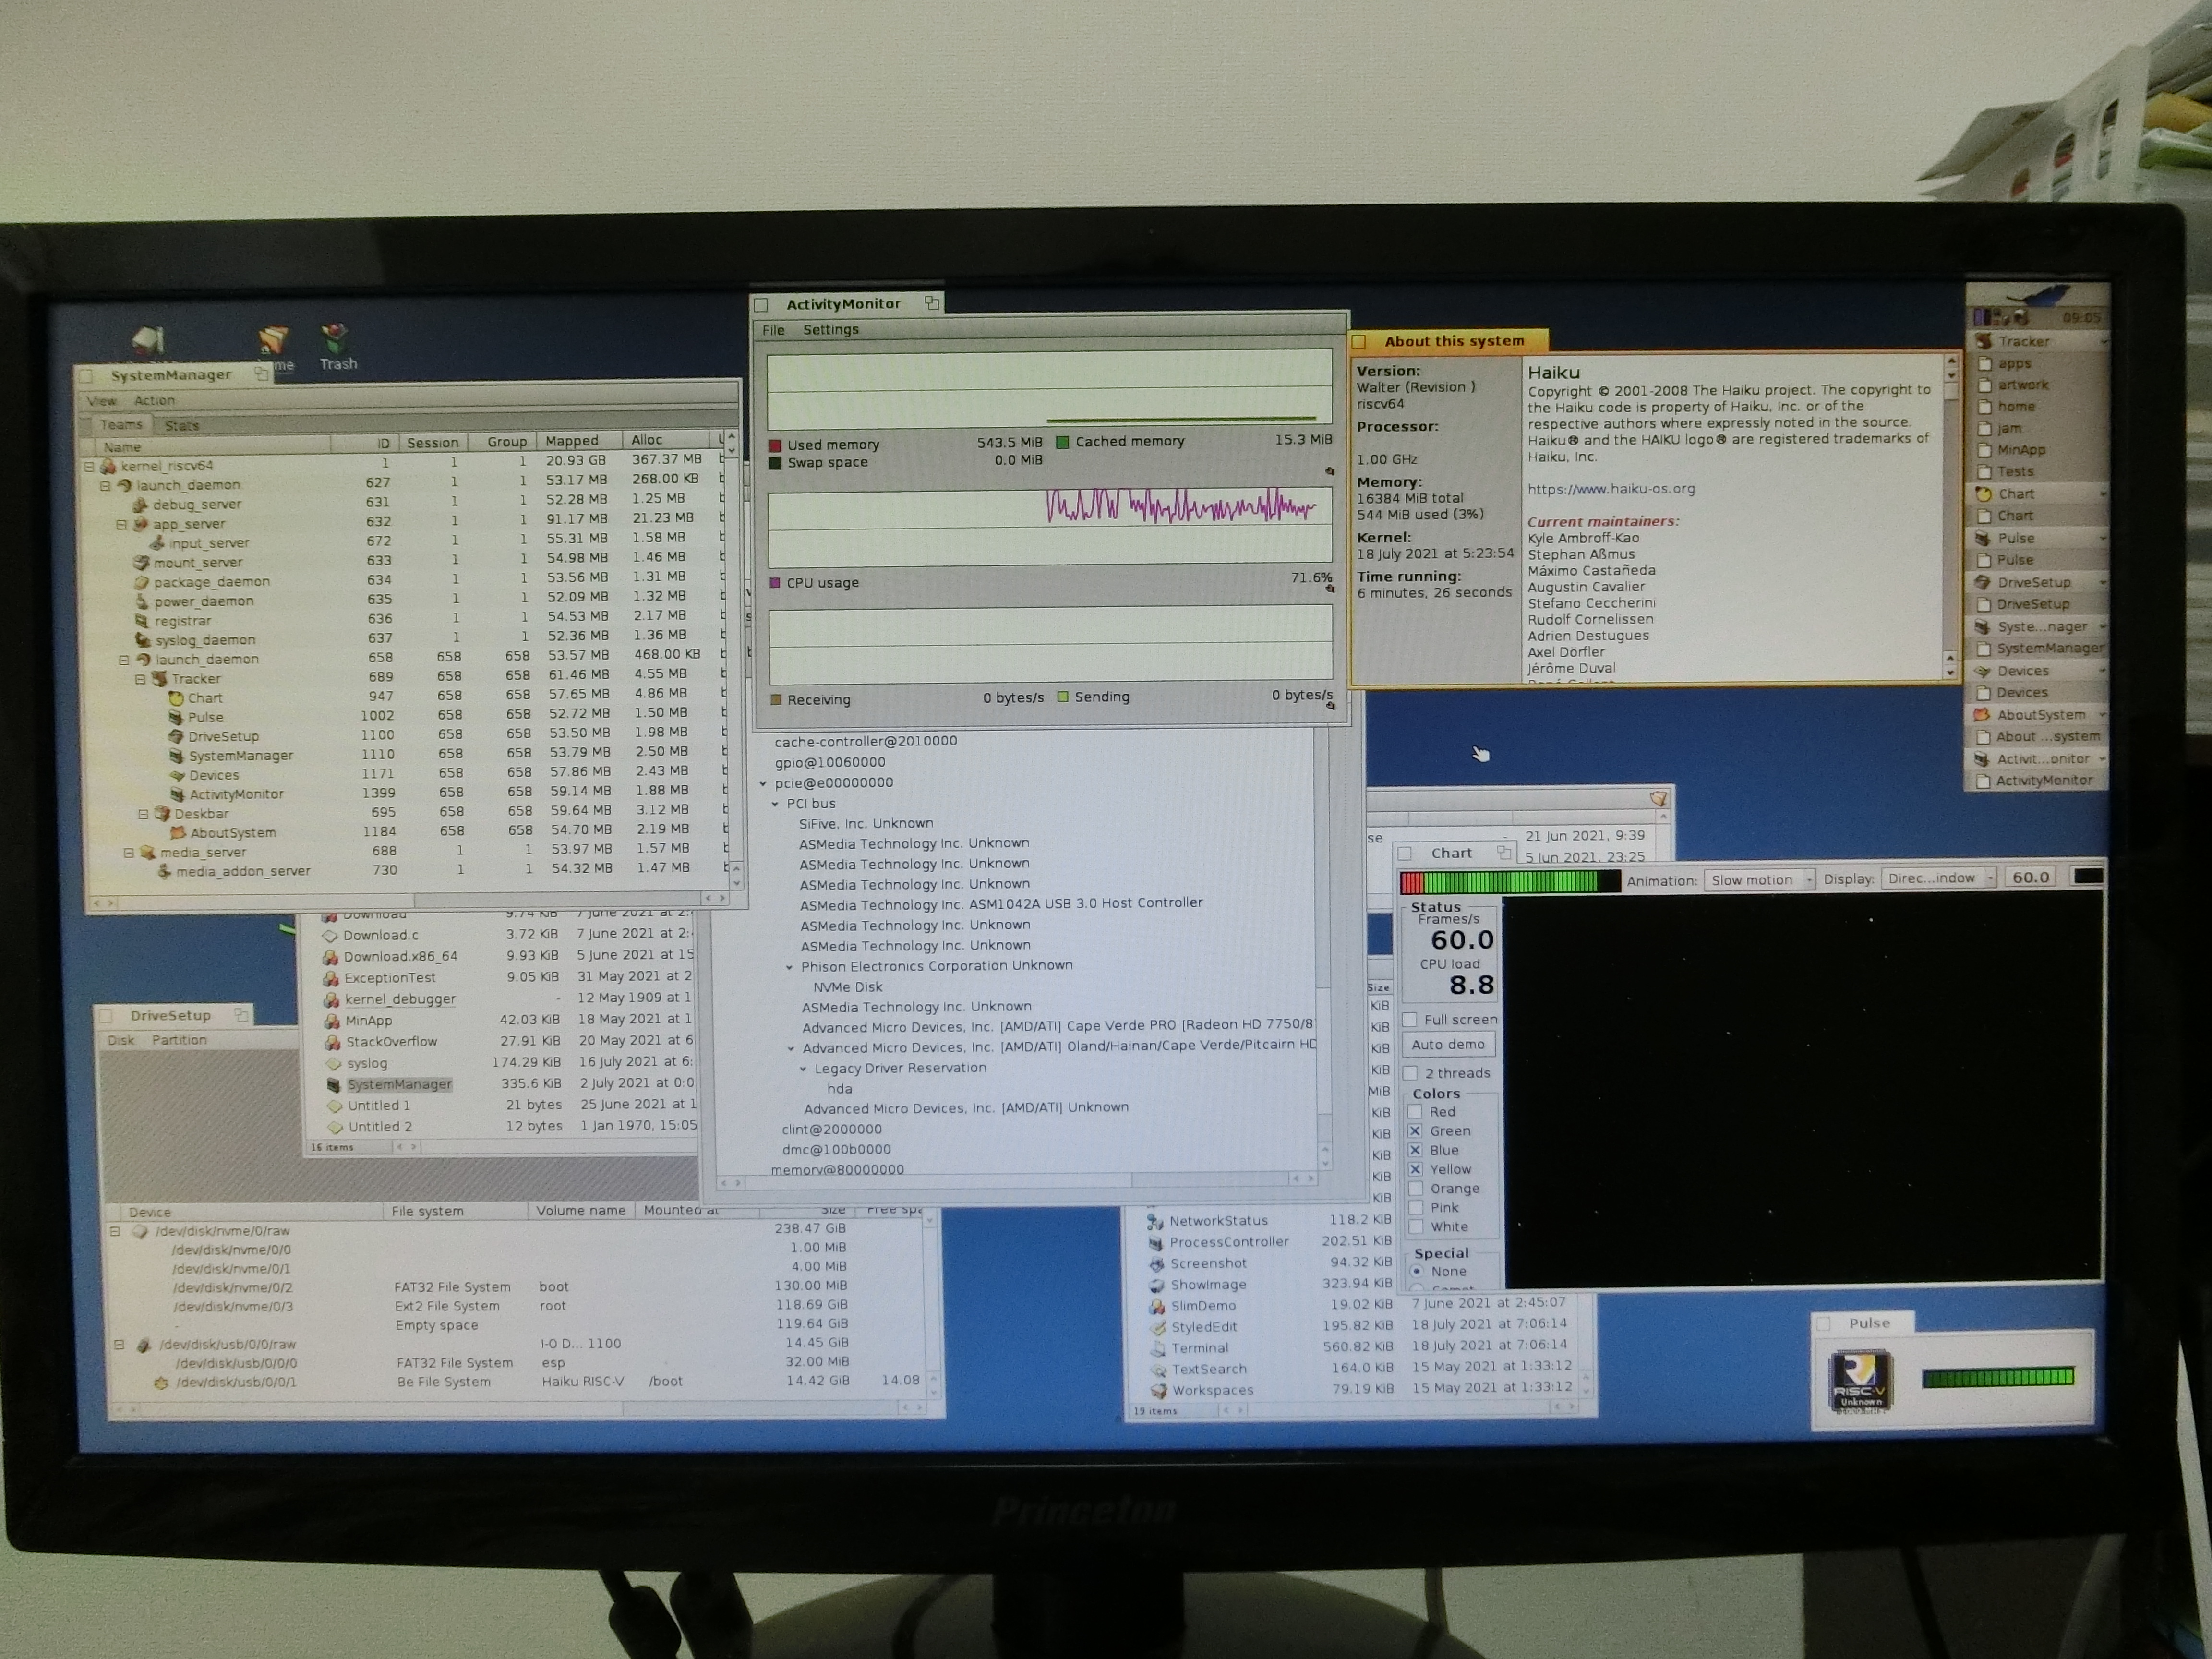Select the StyledEdit app icon
This screenshot has width=2212, height=1659.
(1158, 1328)
